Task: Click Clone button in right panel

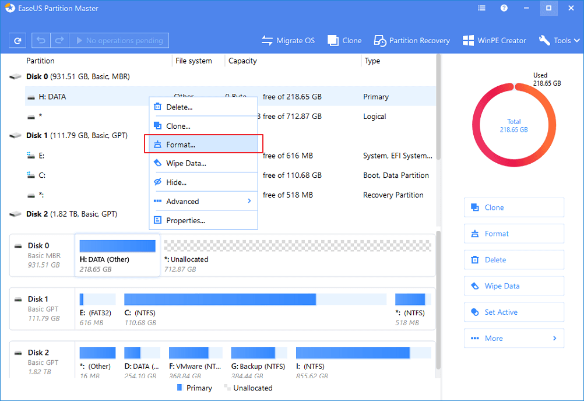Action: click(514, 207)
